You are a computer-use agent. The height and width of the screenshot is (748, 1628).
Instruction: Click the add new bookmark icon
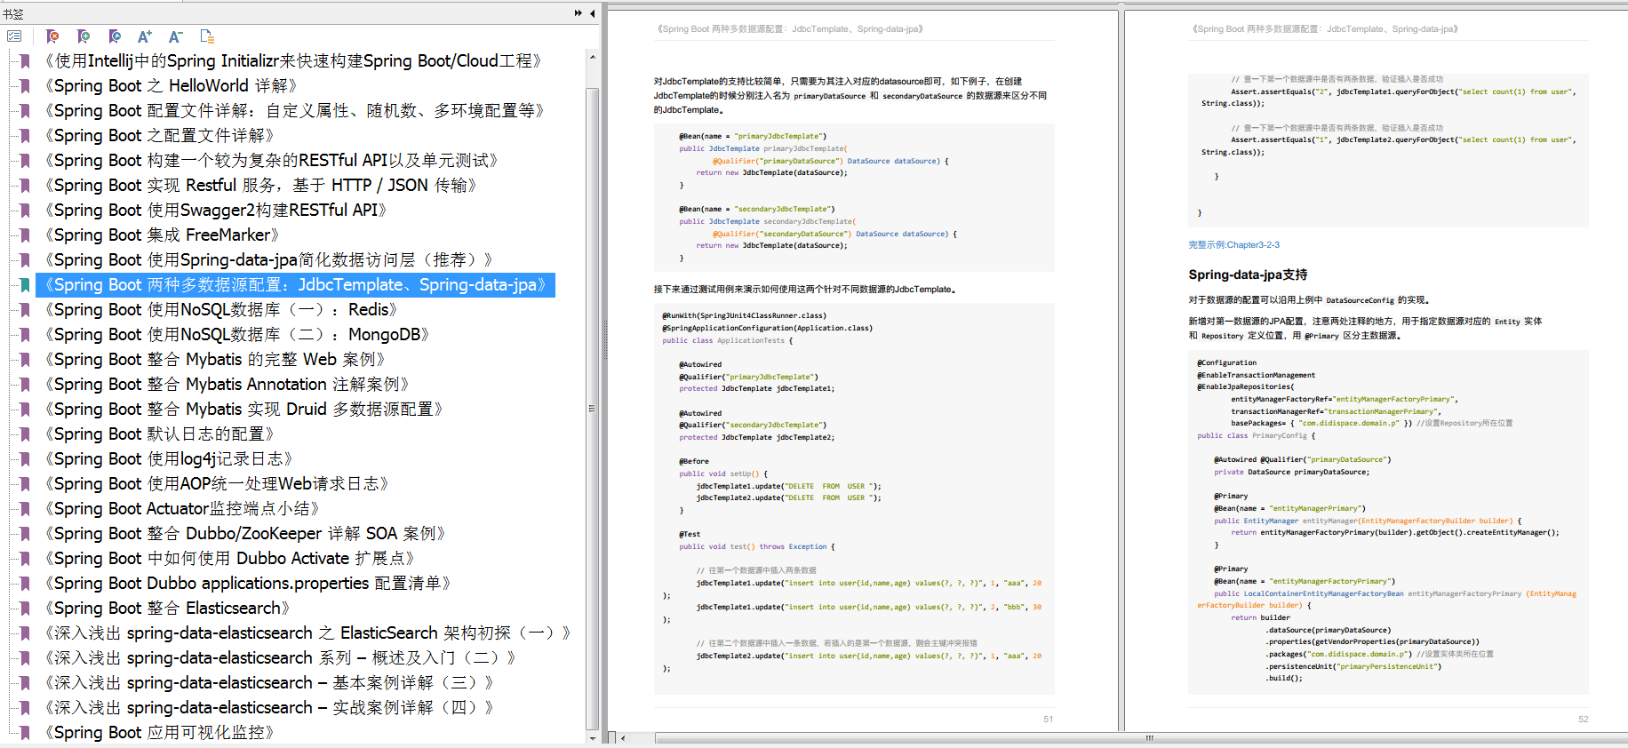(84, 36)
